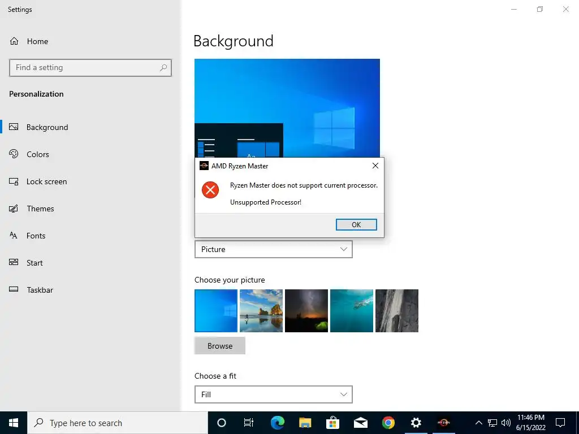This screenshot has width=579, height=434.
Task: Open the notification action center
Action: pos(560,423)
